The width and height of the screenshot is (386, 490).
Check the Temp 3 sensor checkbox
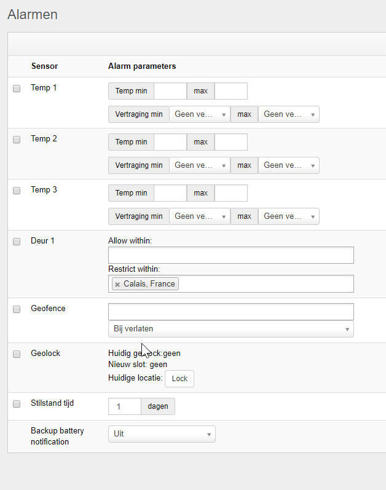17,191
